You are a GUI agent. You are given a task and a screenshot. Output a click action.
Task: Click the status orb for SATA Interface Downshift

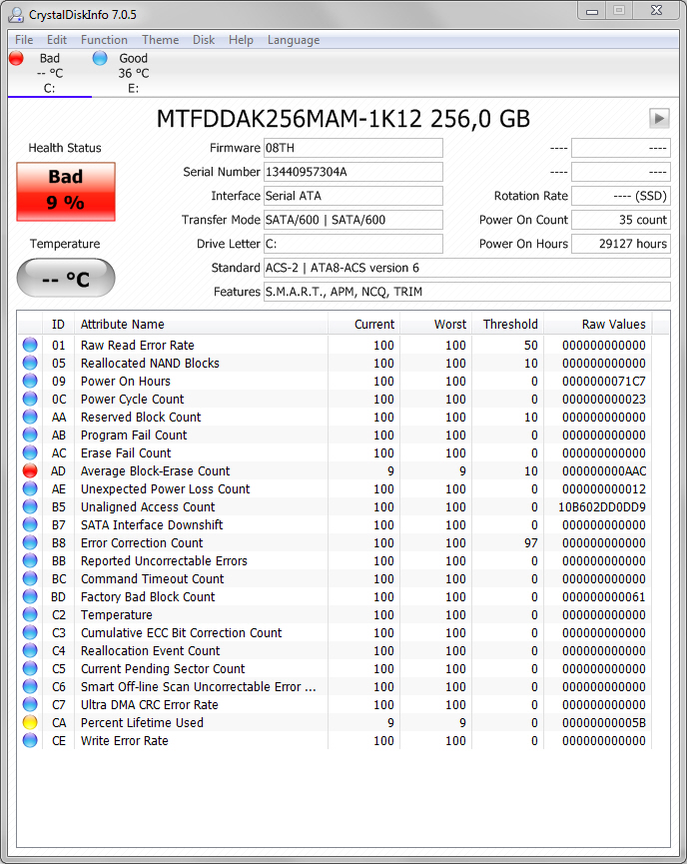(x=30, y=525)
